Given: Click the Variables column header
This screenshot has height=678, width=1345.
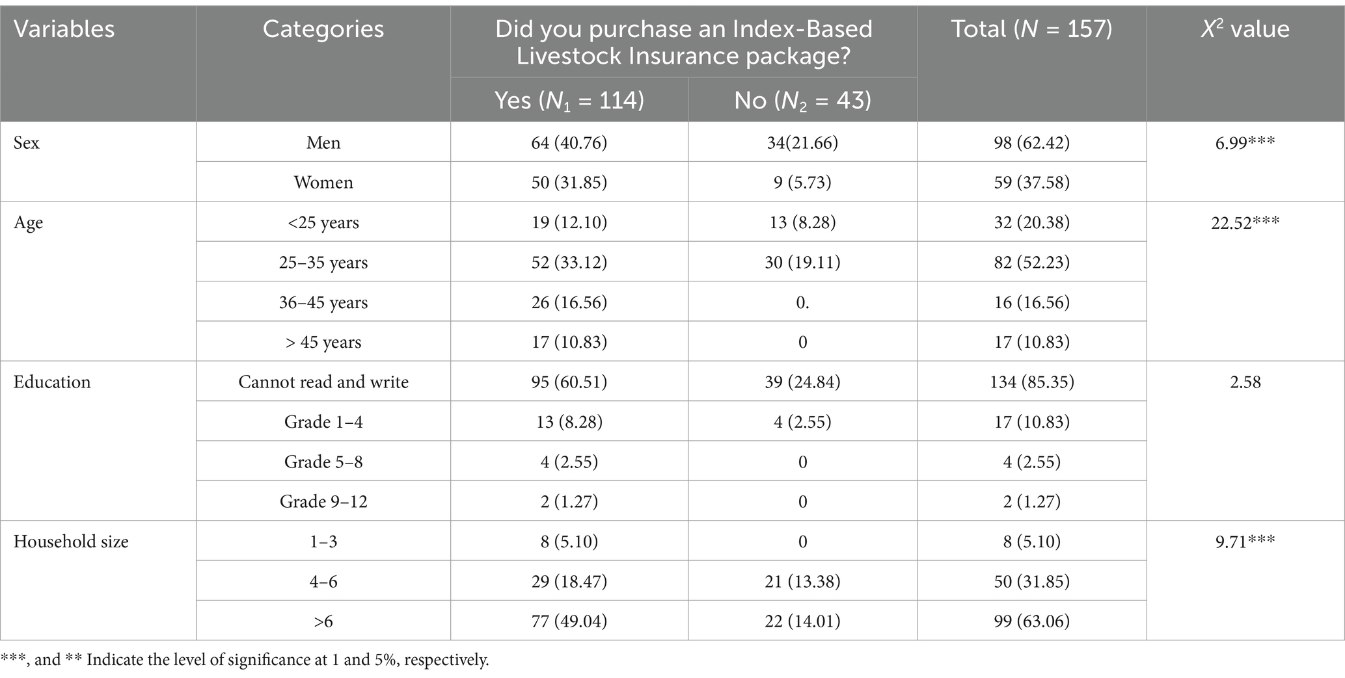Looking at the screenshot, I should click(x=64, y=29).
